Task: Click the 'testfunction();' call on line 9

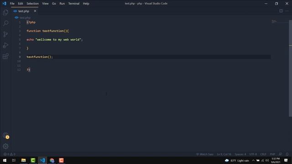Action: (x=40, y=57)
